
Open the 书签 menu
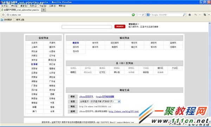[x=43, y=6]
